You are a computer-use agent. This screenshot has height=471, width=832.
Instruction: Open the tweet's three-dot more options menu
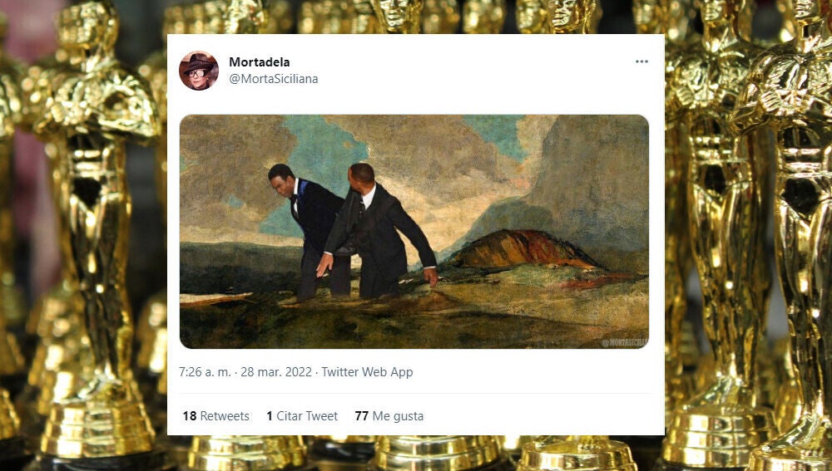[x=641, y=61]
